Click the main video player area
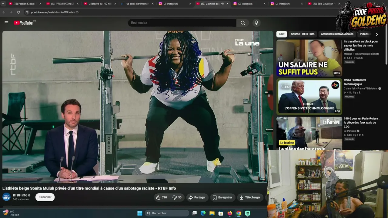The height and width of the screenshot is (218, 388). click(138, 107)
